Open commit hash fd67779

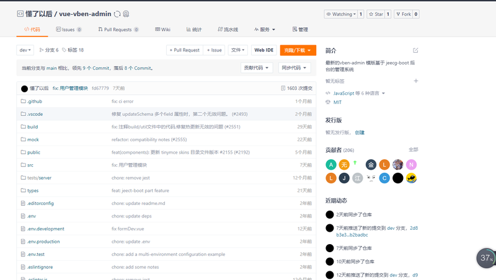100,88
